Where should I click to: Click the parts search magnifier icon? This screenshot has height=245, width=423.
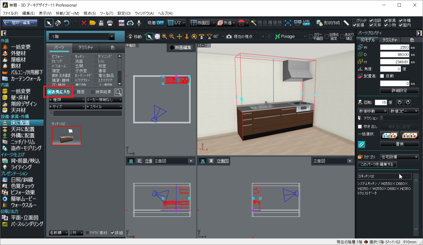118,92
